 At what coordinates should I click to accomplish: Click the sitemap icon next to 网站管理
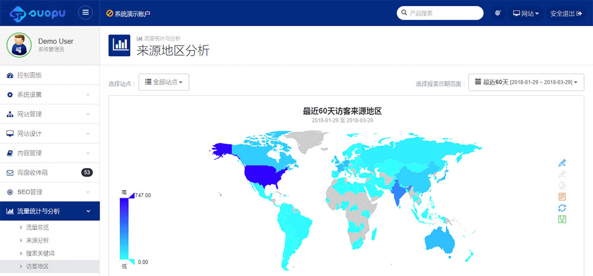10,114
